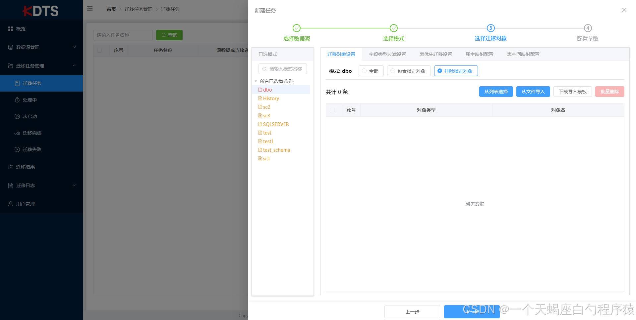Screen dimensions: 636x320
Task: Click the KDTS logo
Action: 40,11
